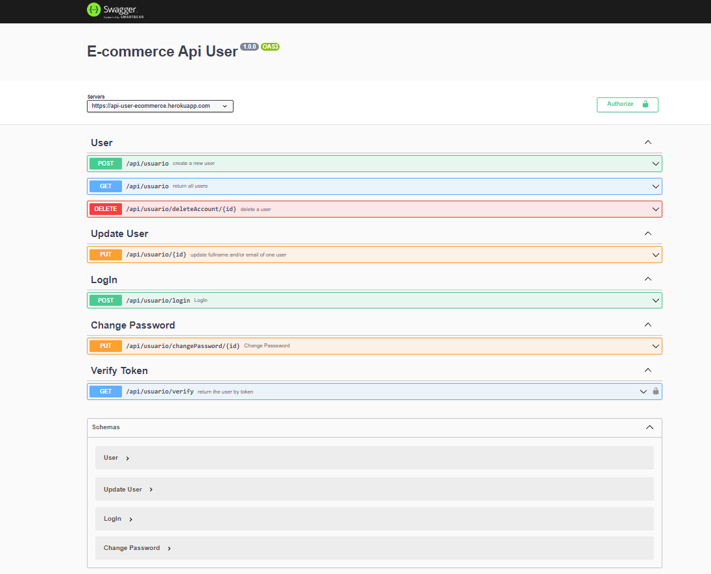
Task: Expand POST /api/usuario/login endpoint arrow
Action: pos(656,301)
